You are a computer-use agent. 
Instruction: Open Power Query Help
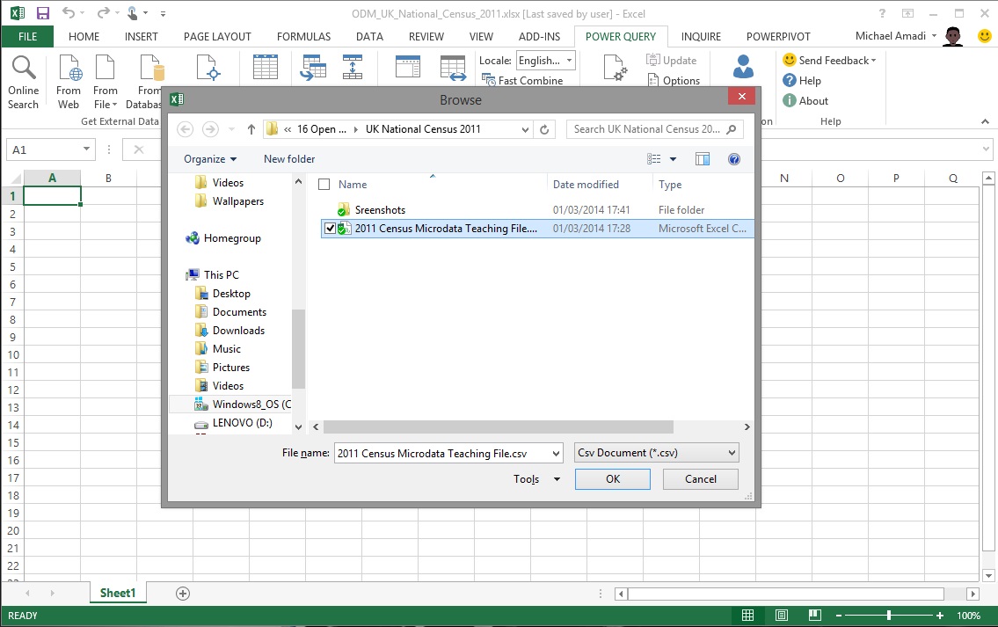pyautogui.click(x=801, y=80)
